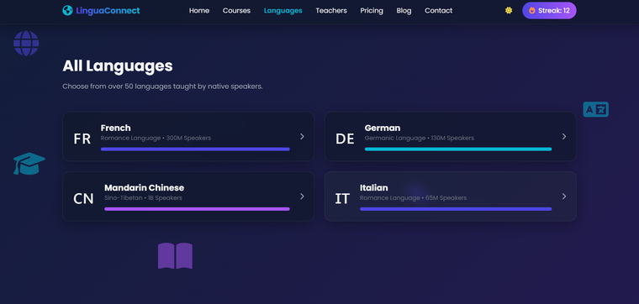Image resolution: width=639 pixels, height=304 pixels.
Task: Click the LinguaConnect brand name
Action: click(108, 11)
